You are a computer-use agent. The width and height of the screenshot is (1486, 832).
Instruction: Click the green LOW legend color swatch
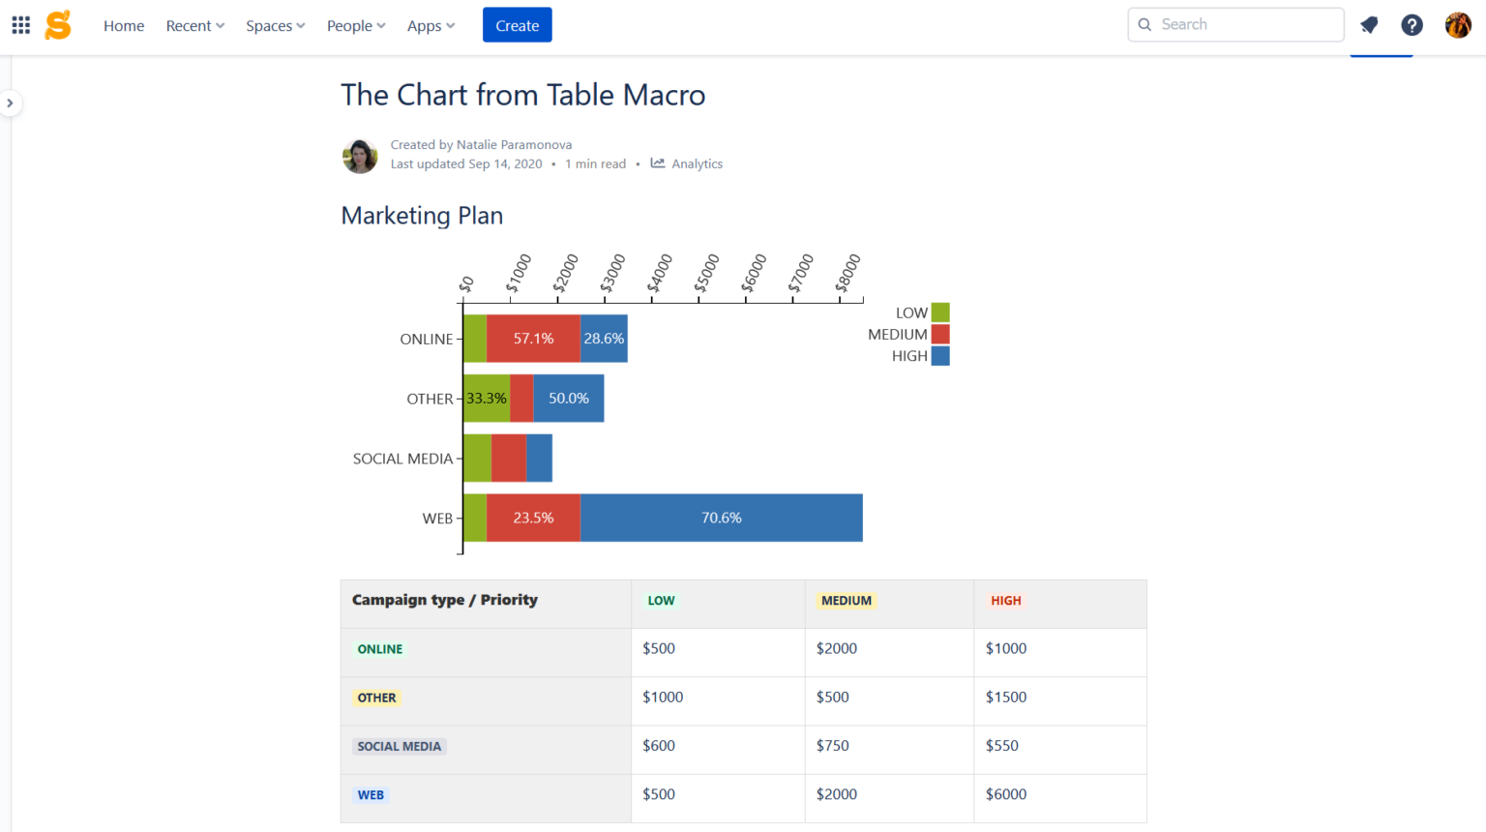(939, 312)
